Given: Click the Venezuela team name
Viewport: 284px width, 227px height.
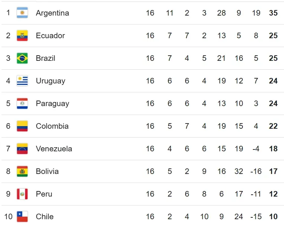Looking at the screenshot, I should (54, 149).
